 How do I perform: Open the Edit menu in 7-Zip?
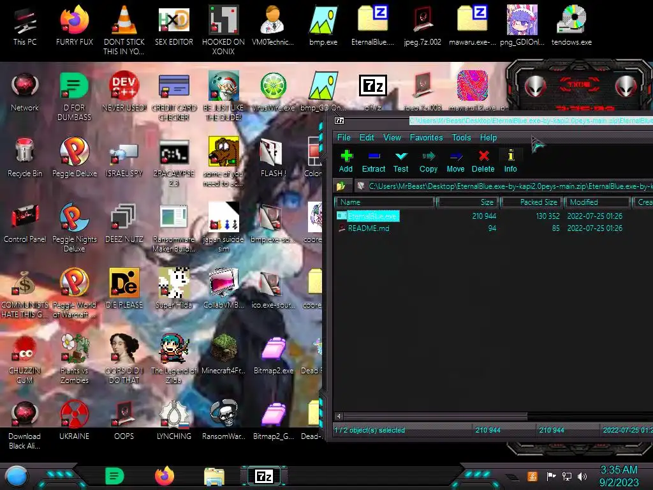[367, 138]
